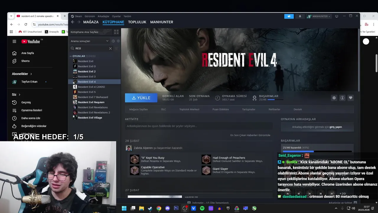Open the Görünüm menu
The image size is (378, 213).
pos(90,16)
